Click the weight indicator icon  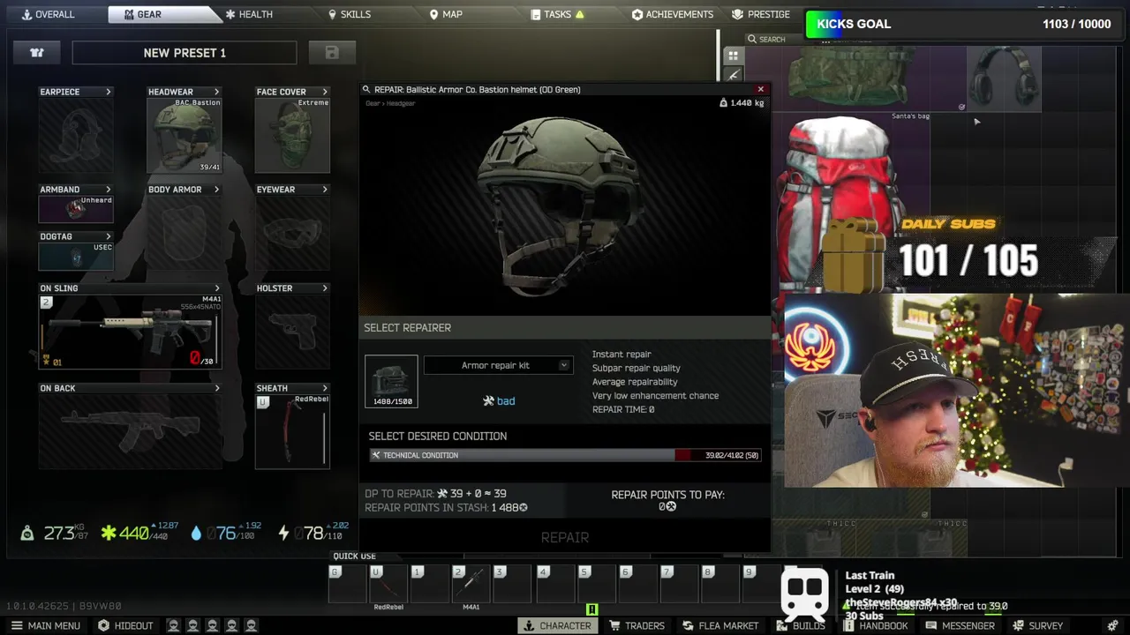click(27, 533)
